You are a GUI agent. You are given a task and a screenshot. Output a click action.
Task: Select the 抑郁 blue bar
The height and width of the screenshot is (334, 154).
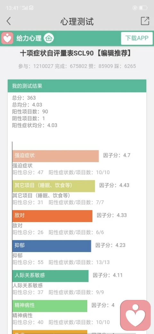coord(52,246)
